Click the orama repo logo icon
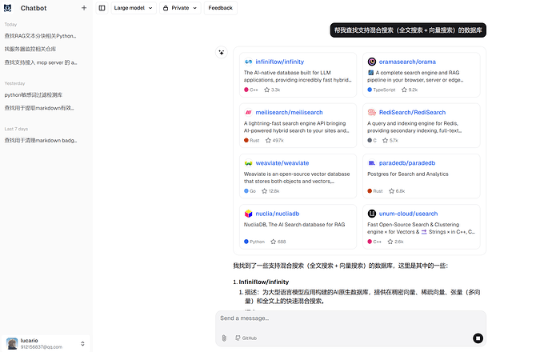Screen dimensions: 552x352 tap(372, 62)
